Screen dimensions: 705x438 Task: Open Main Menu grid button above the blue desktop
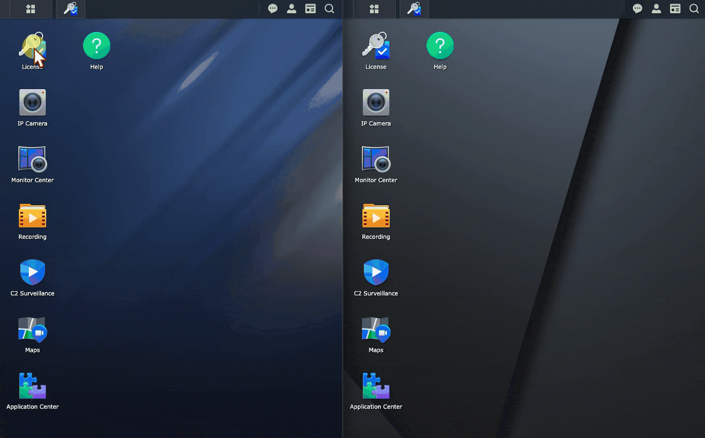point(31,9)
